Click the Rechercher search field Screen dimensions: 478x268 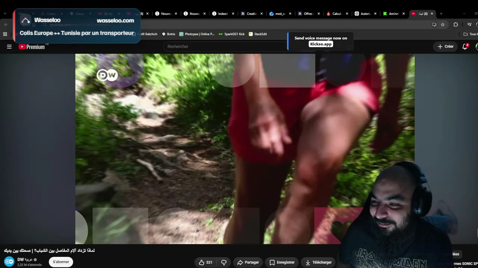[225, 47]
